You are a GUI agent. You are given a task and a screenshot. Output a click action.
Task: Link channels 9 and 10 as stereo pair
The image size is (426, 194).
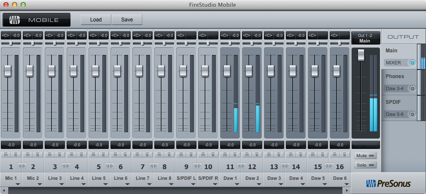coord(197,166)
